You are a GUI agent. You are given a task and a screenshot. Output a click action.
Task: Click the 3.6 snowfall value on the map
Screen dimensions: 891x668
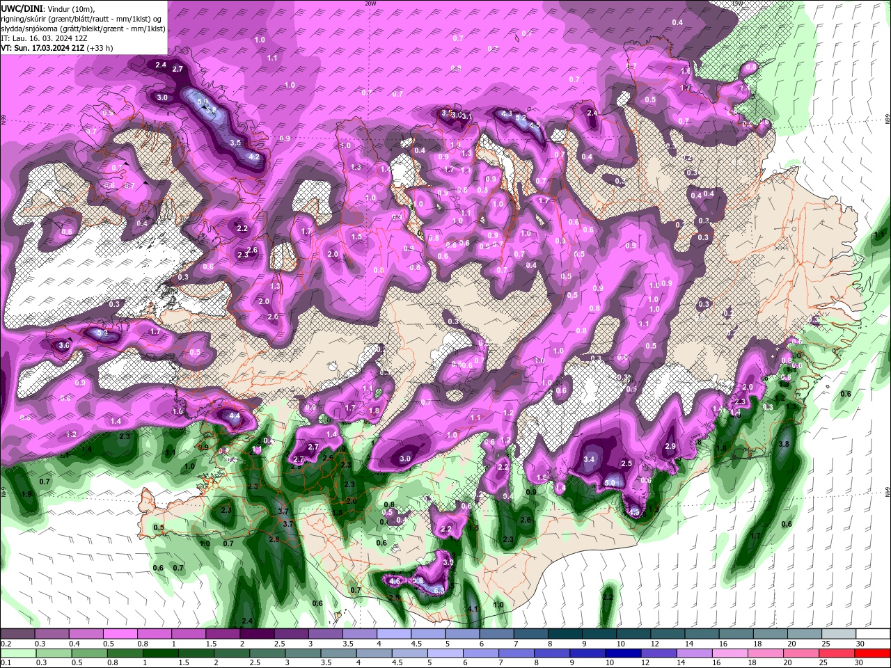pos(64,345)
